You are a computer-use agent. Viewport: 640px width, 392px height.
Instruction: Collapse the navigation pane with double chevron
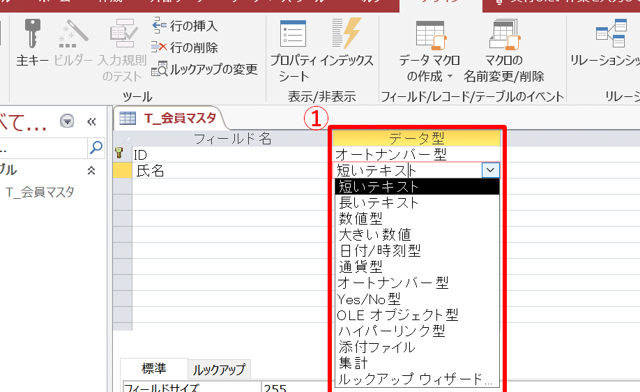coord(91,122)
